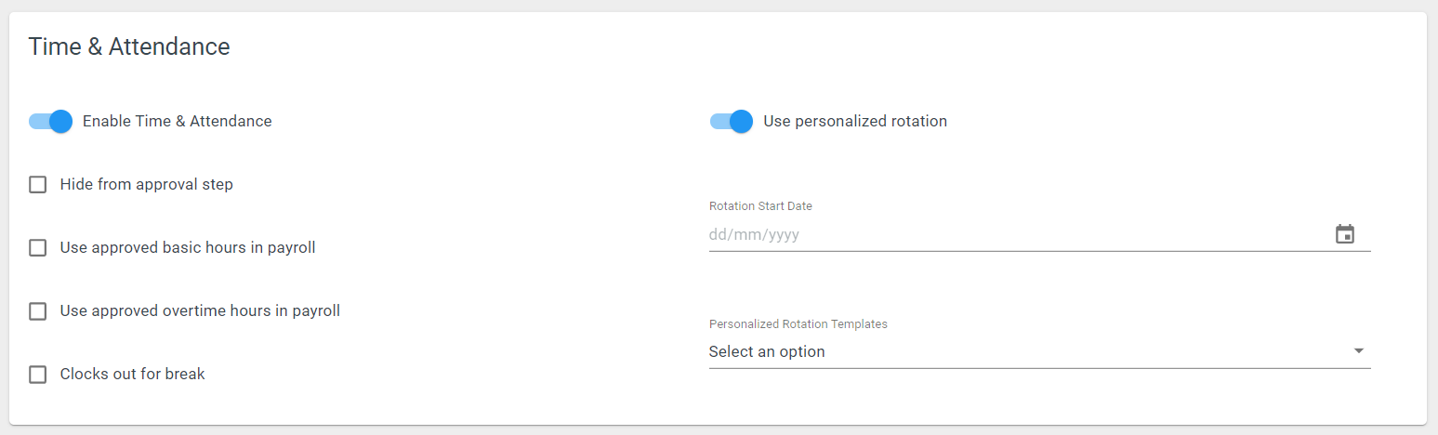Image resolution: width=1438 pixels, height=435 pixels.
Task: Click the 'Hide from approval step' label text
Action: (147, 184)
